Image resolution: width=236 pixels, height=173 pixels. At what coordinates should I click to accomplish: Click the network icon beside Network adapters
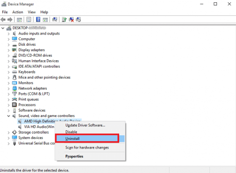point(14,88)
